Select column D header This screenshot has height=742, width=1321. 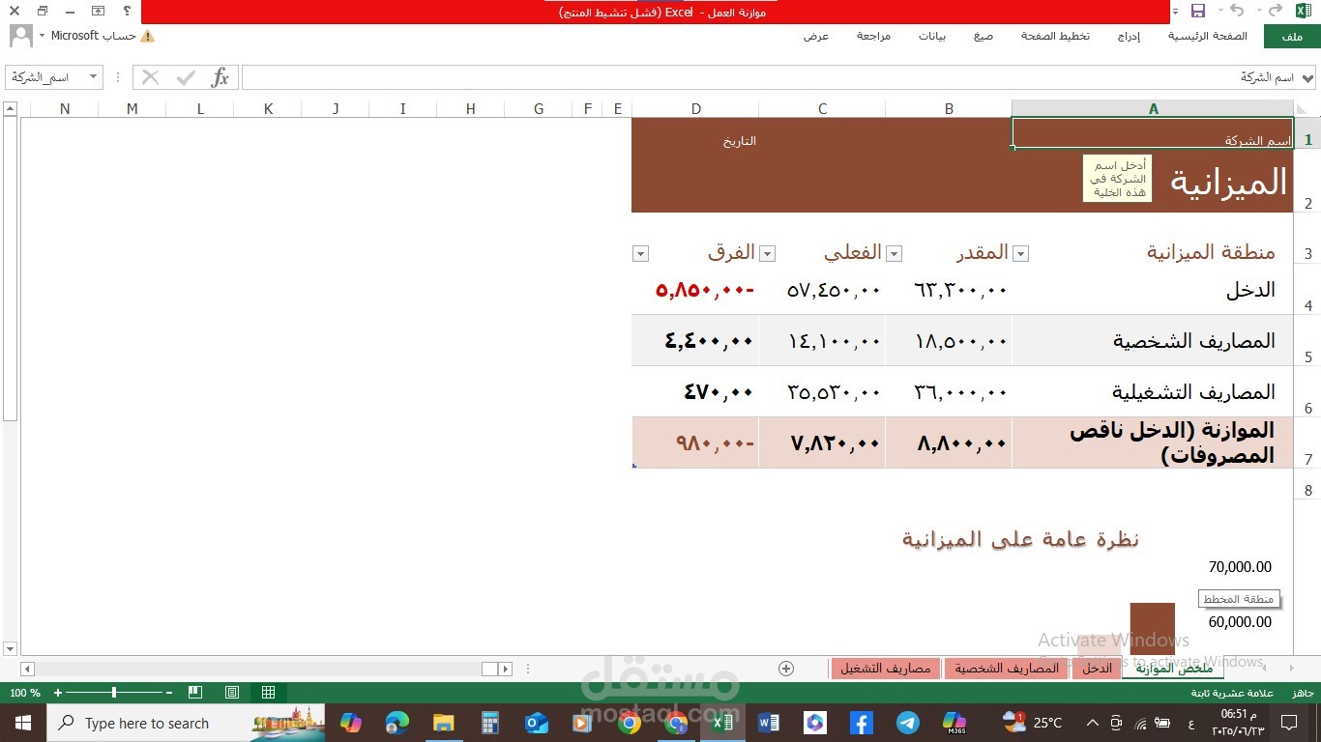click(696, 109)
